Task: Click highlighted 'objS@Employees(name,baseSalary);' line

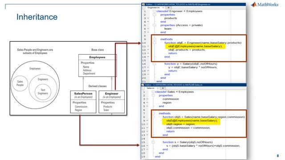Action: click(192, 120)
